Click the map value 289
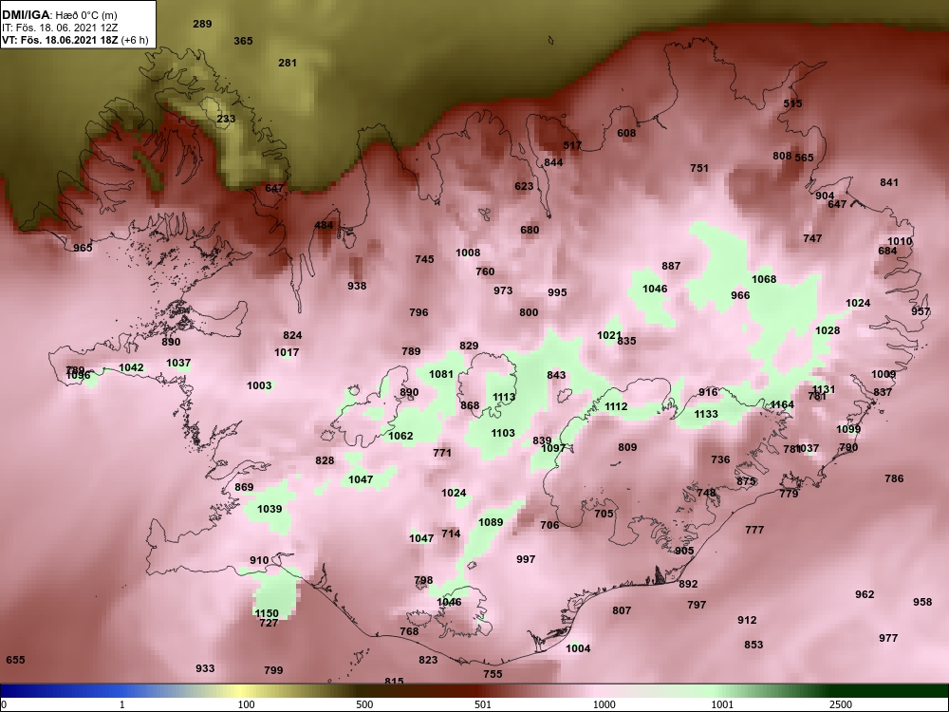This screenshot has height=712, width=949. tap(202, 25)
